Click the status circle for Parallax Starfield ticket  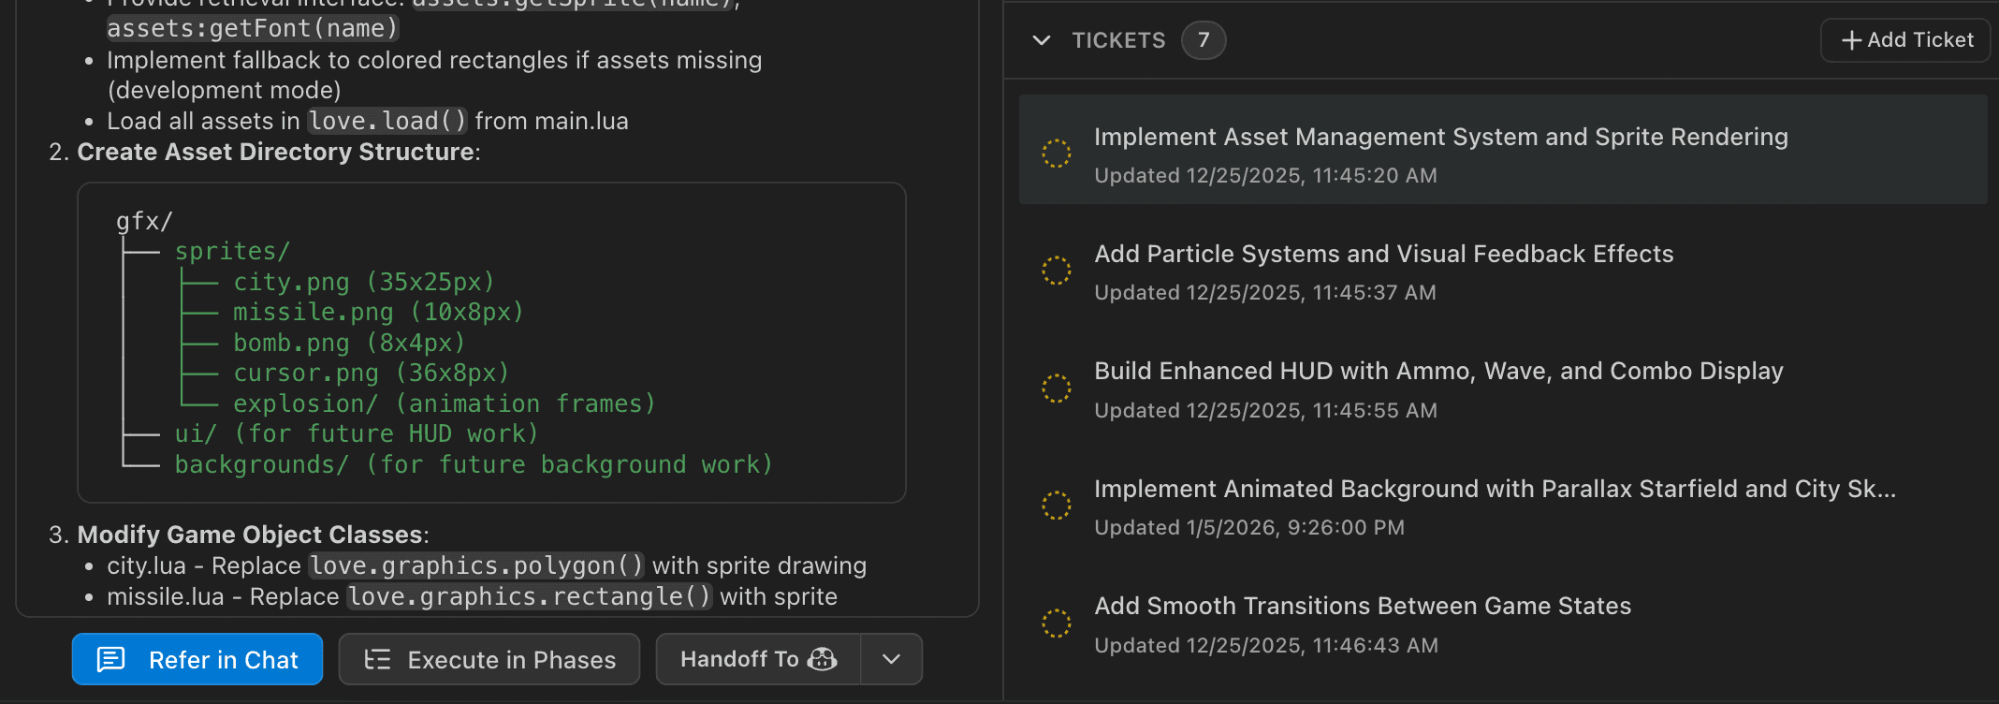tap(1057, 506)
